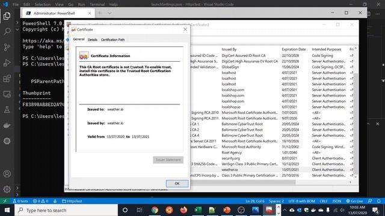The image size is (385, 216).
Task: Open Excel from the taskbar
Action: click(198, 210)
